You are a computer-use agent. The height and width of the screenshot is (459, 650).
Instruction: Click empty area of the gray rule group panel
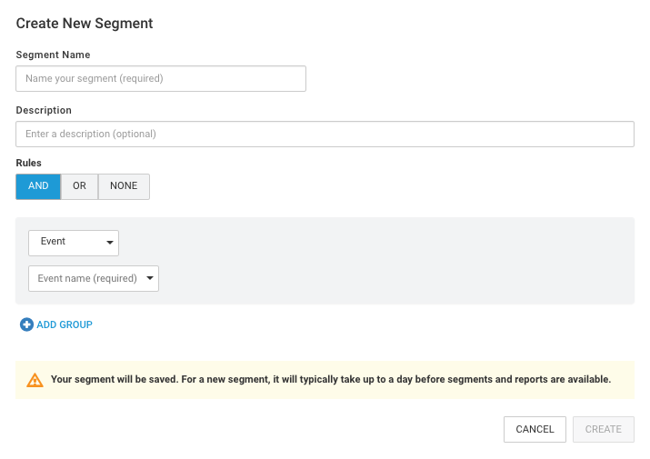[409, 264]
